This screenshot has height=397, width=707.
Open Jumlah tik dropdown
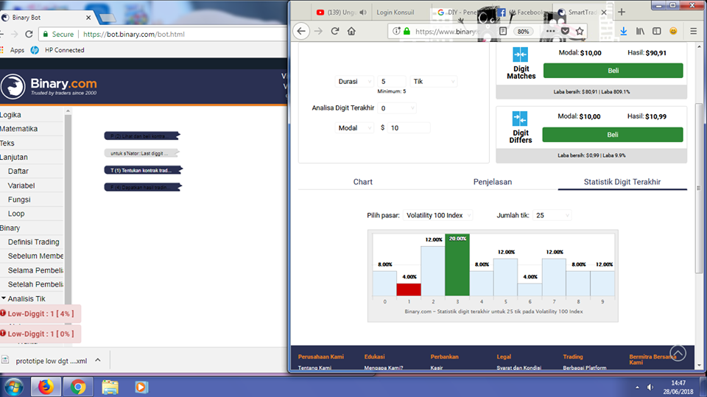point(552,215)
